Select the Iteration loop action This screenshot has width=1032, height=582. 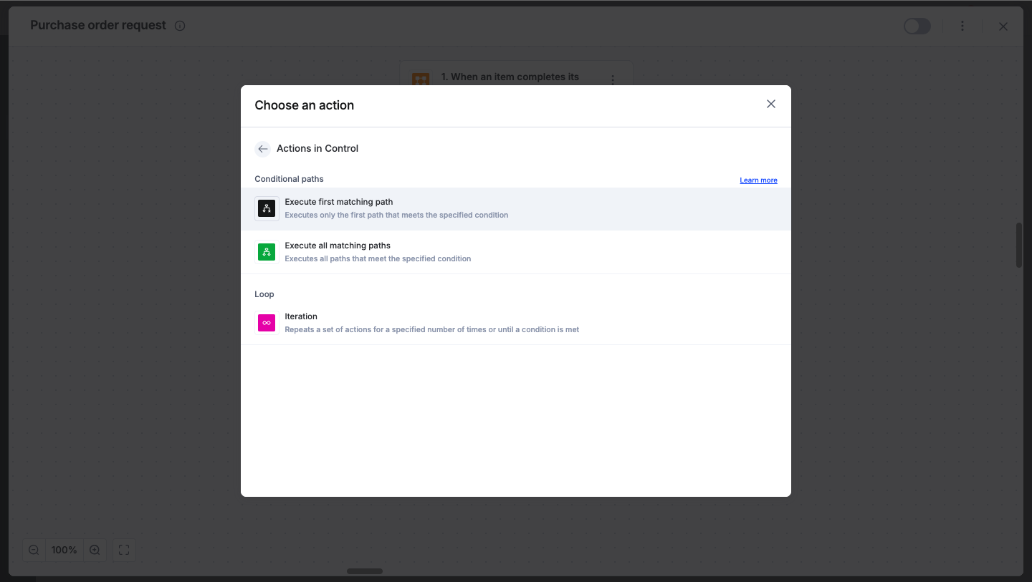(x=516, y=323)
